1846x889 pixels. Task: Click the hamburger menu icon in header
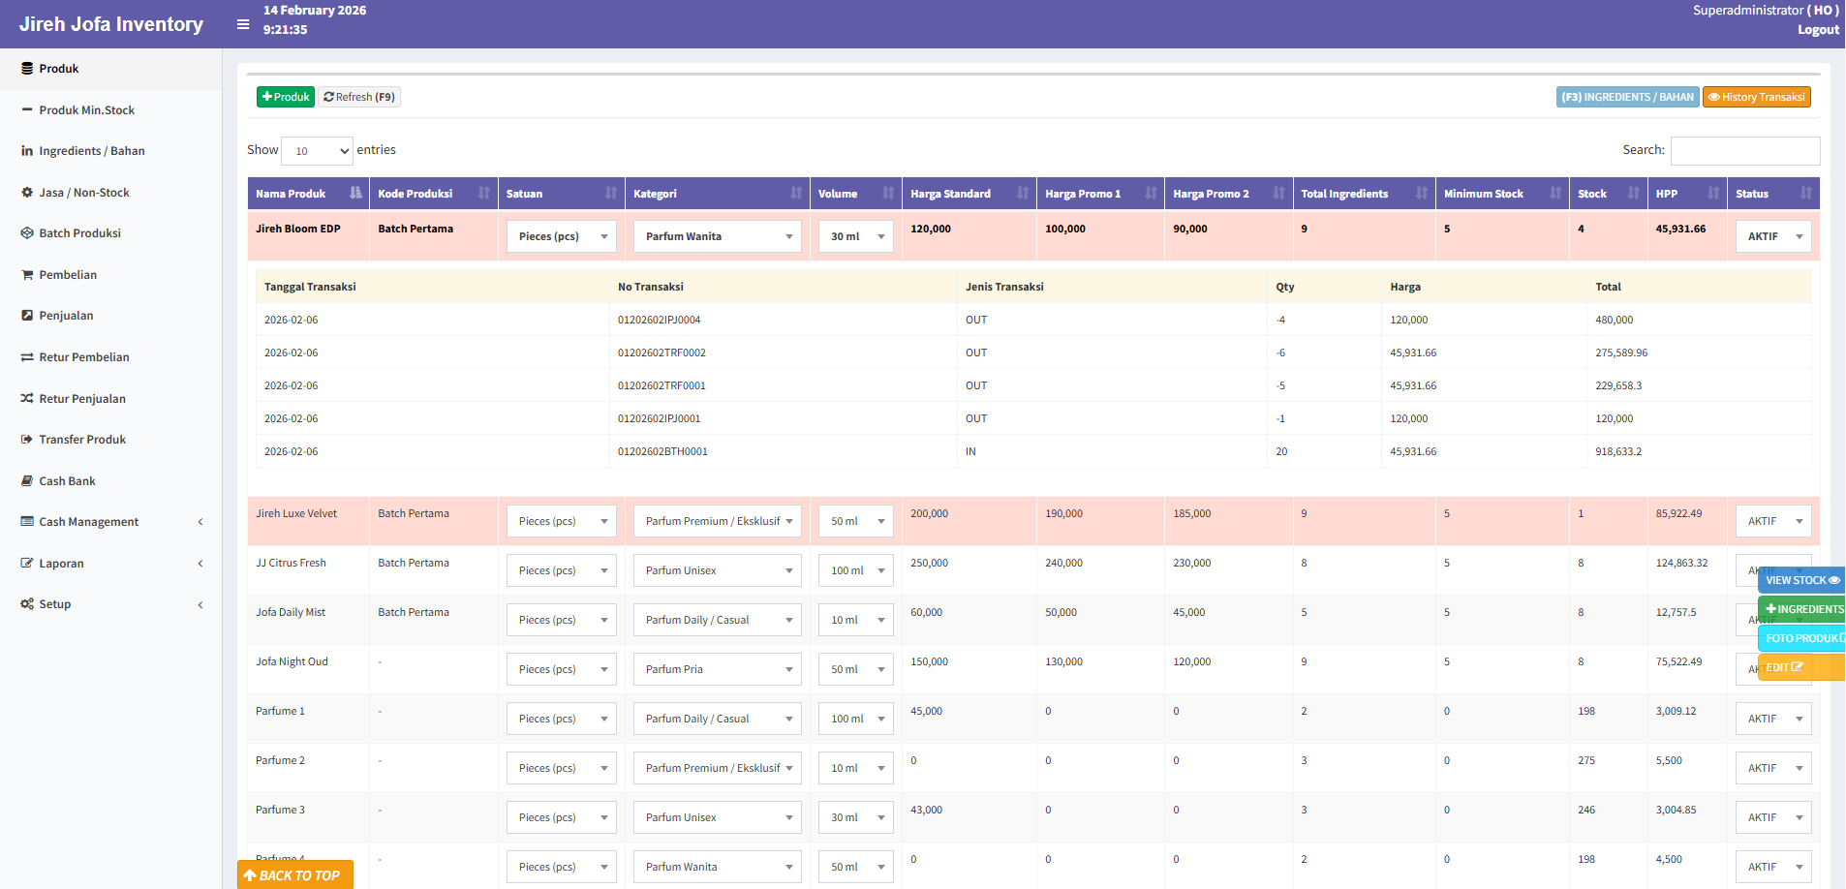(x=242, y=24)
